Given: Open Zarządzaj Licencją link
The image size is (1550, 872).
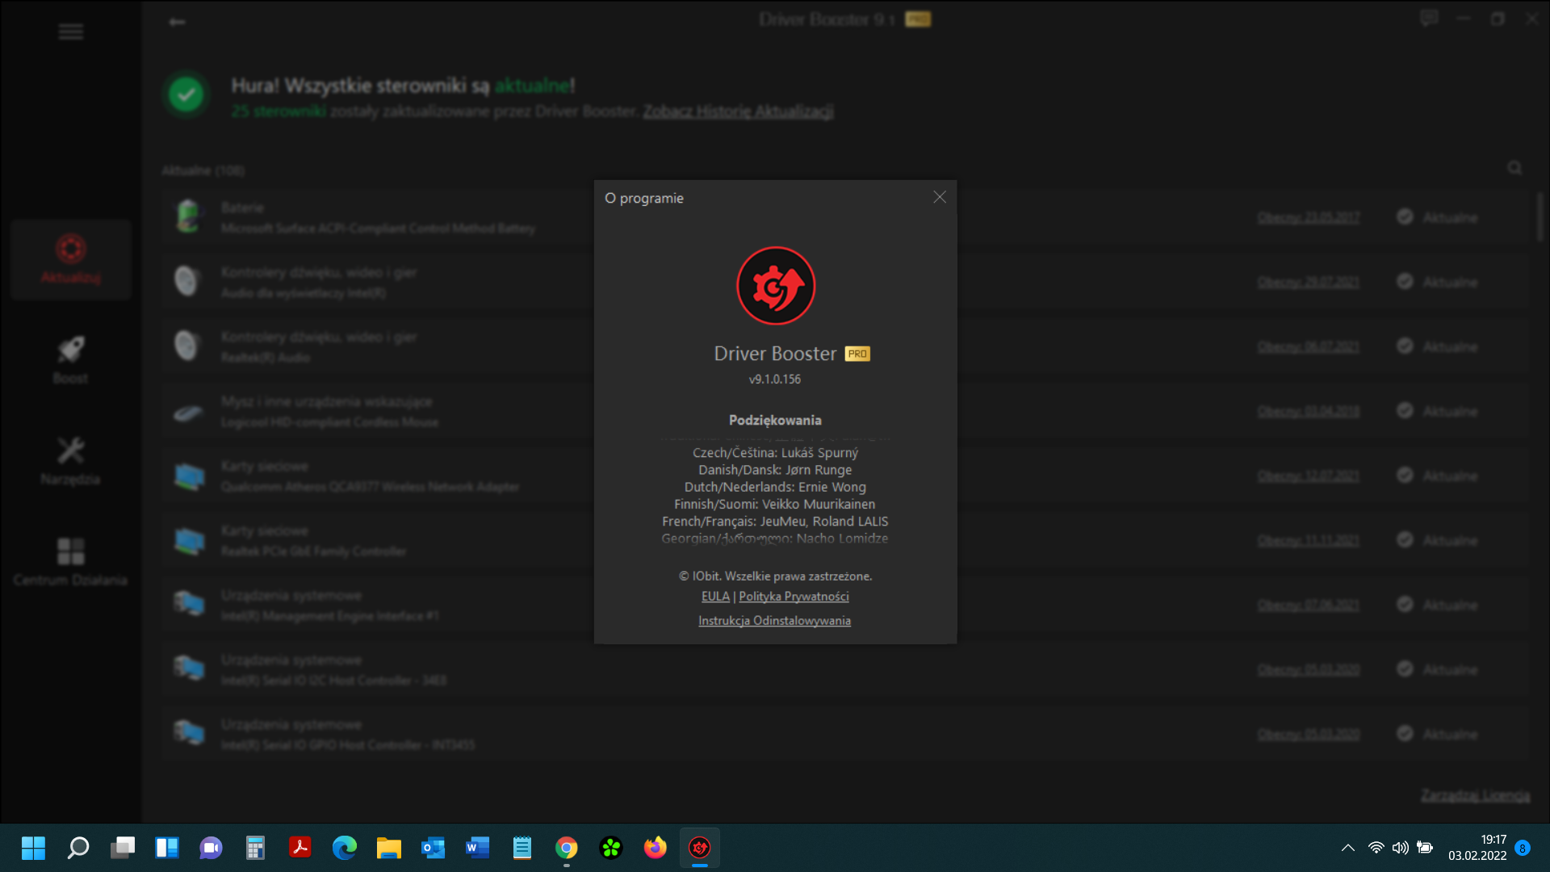Looking at the screenshot, I should (1475, 795).
